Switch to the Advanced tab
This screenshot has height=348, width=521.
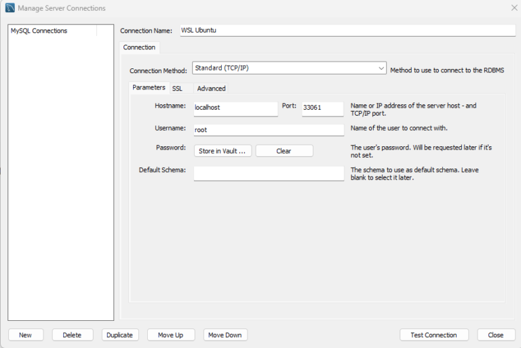211,88
